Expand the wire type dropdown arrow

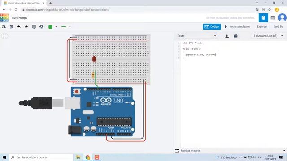point(70,27)
